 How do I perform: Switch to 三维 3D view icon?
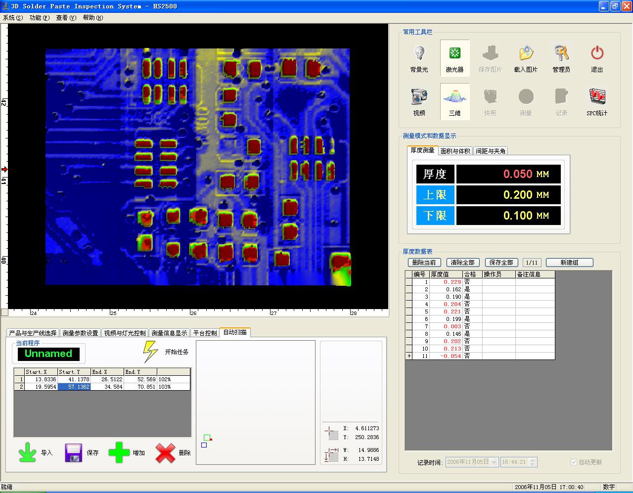454,97
